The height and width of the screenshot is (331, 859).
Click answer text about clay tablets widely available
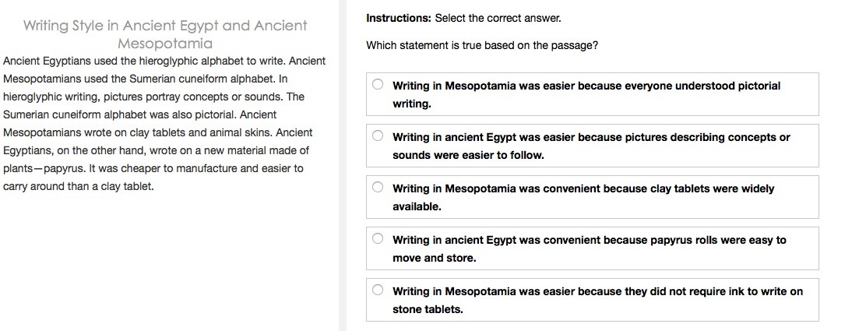coord(583,198)
